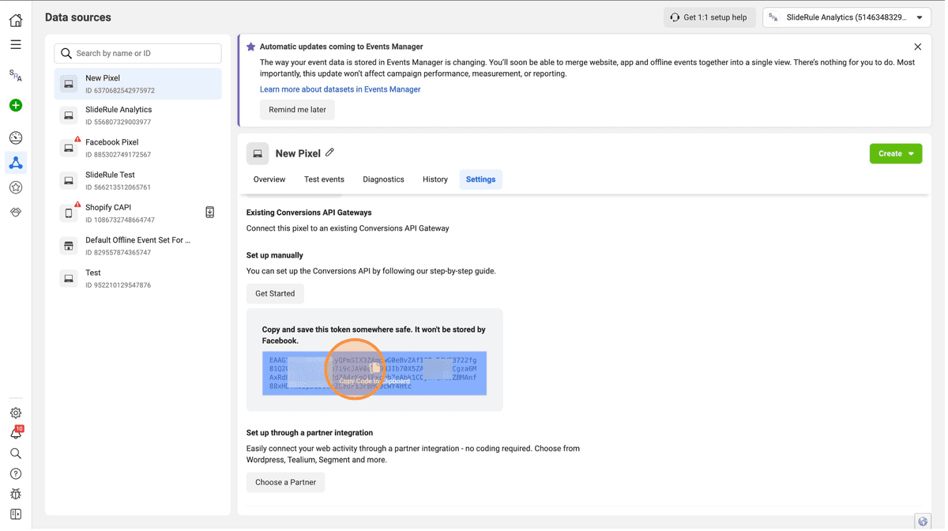Click the Get Started button
The width and height of the screenshot is (948, 531).
coord(275,294)
